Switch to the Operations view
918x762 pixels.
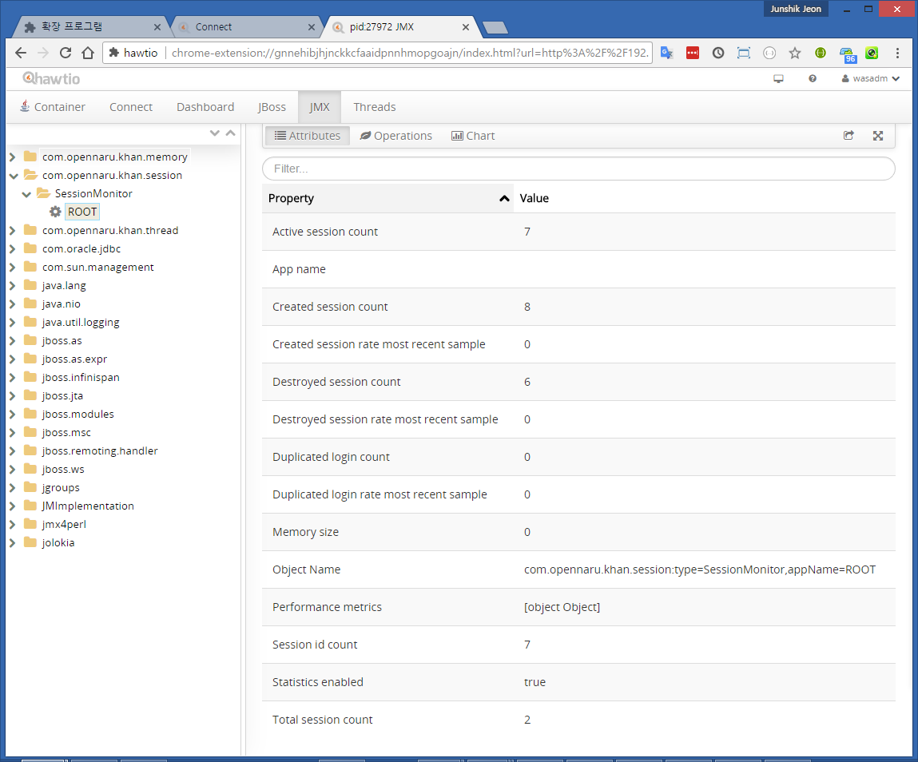[395, 136]
